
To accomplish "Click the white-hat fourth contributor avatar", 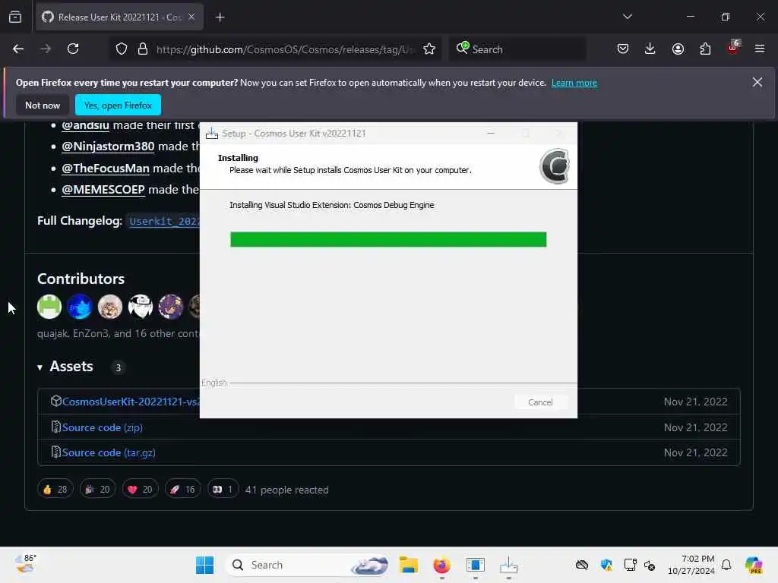I will pos(141,307).
